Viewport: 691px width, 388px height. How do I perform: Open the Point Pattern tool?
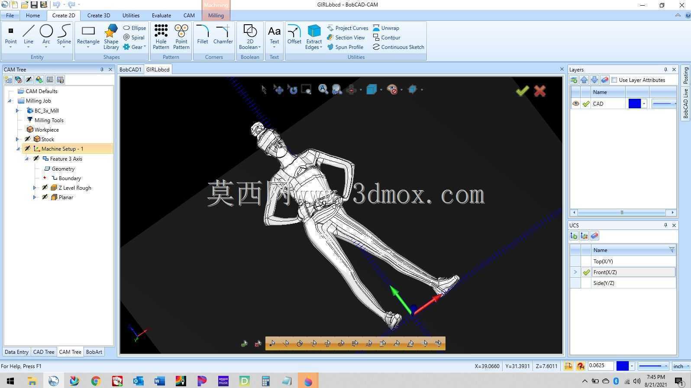point(181,37)
